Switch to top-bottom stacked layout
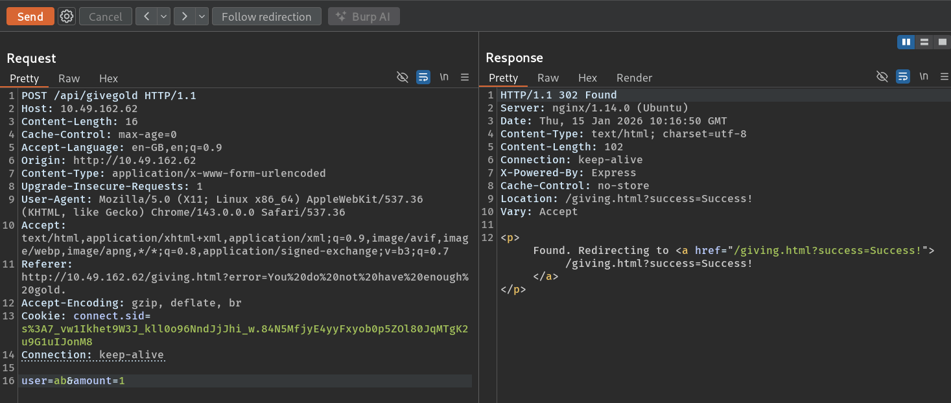951x403 pixels. pos(924,42)
